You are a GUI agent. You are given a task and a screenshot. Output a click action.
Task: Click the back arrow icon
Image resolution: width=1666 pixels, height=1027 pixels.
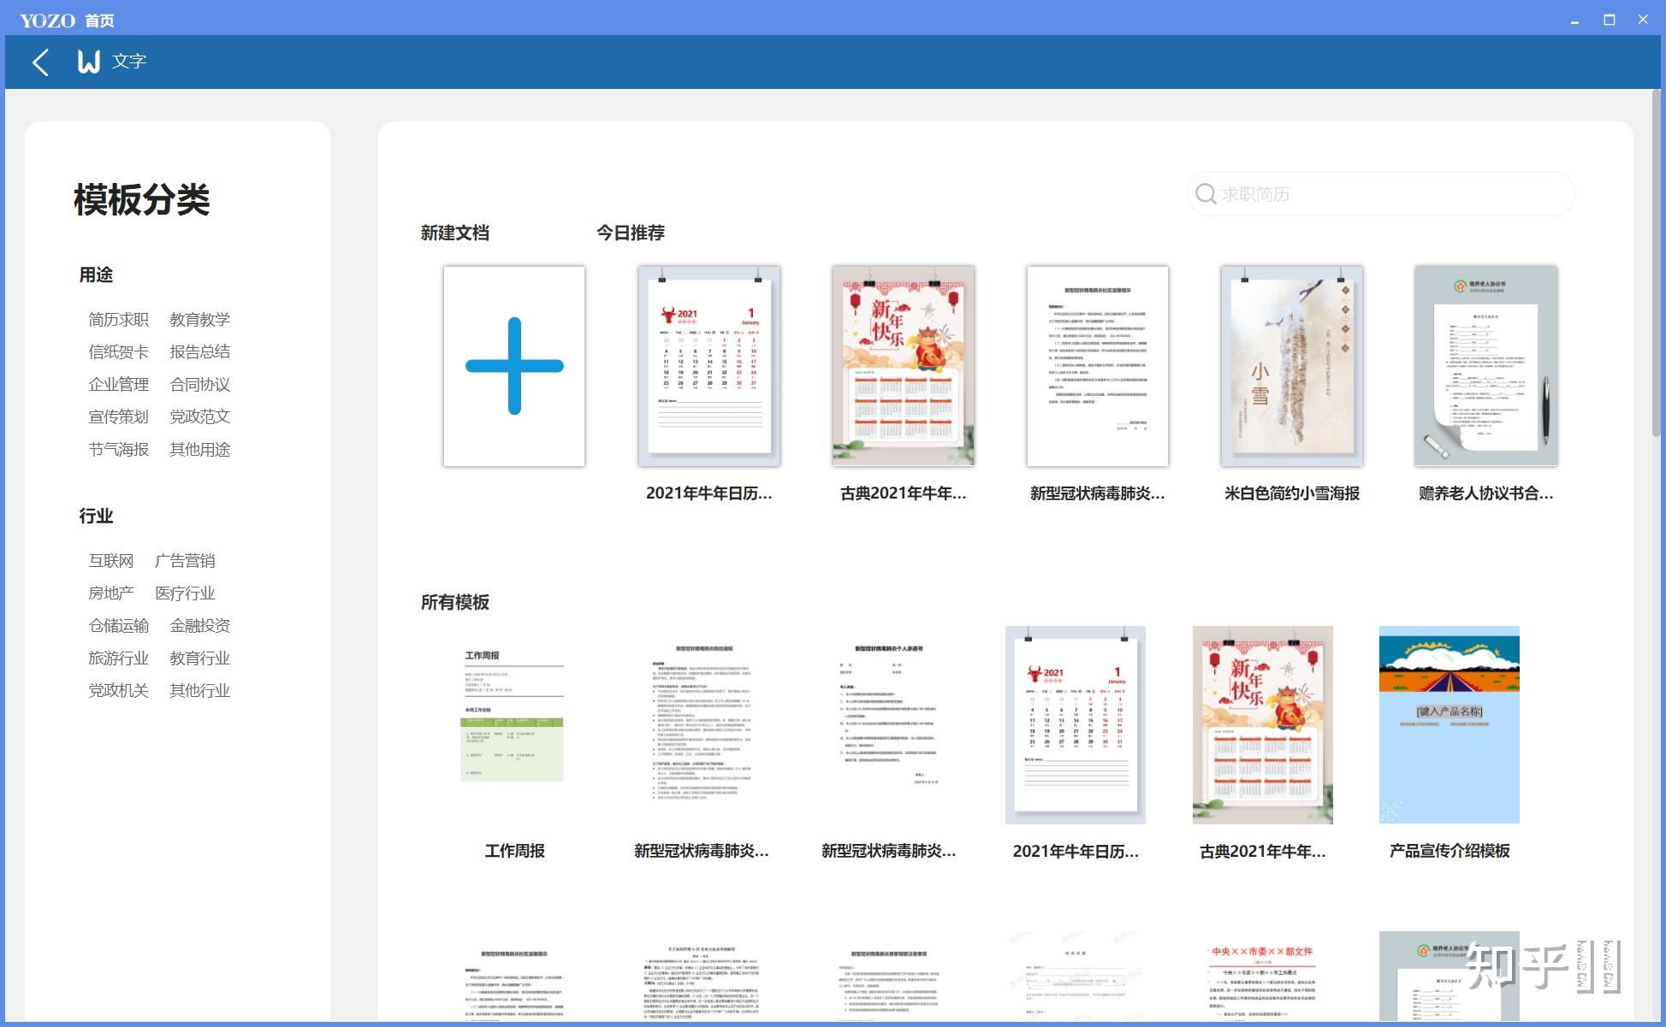40,62
